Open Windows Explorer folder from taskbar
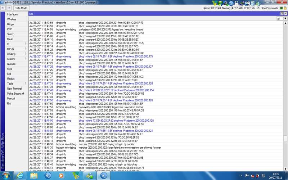Screen dimensions: 288x180 34,176
